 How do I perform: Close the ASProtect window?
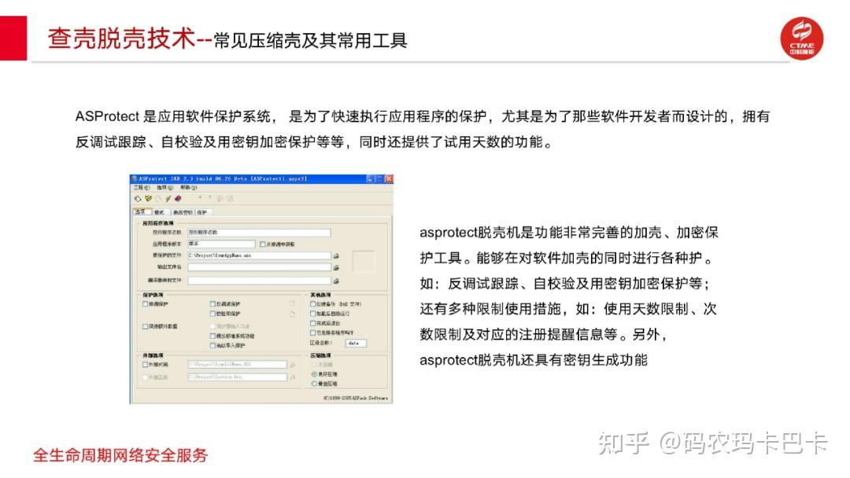tap(389, 178)
